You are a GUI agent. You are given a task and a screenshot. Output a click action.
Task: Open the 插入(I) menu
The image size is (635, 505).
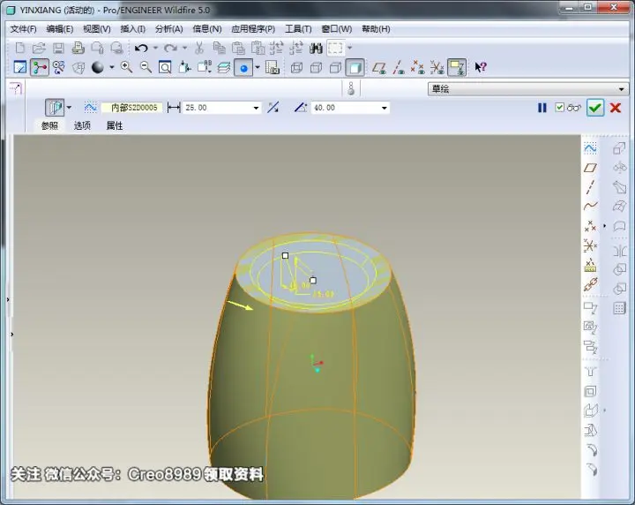[x=132, y=29]
